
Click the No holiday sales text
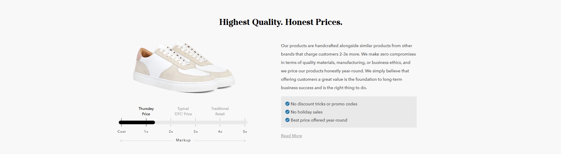point(306,112)
